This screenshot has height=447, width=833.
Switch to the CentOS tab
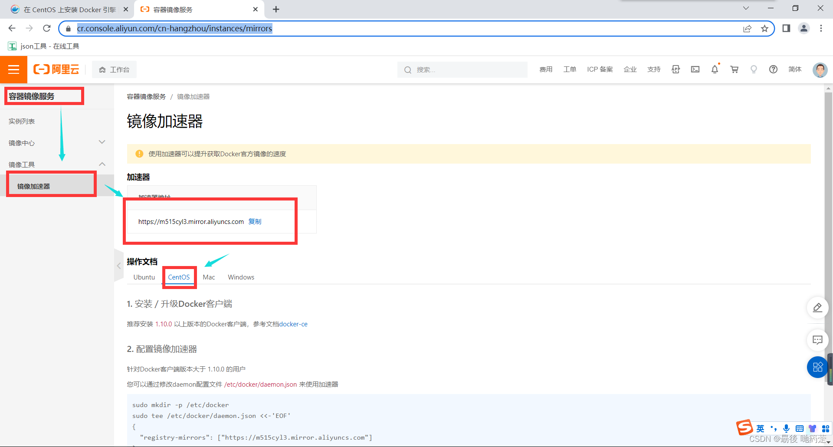pyautogui.click(x=179, y=277)
